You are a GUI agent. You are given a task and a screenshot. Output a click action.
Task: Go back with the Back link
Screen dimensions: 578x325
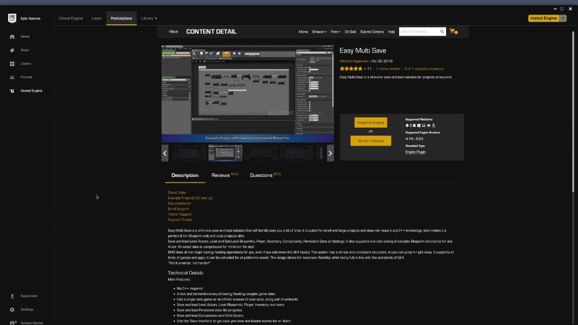pos(173,32)
